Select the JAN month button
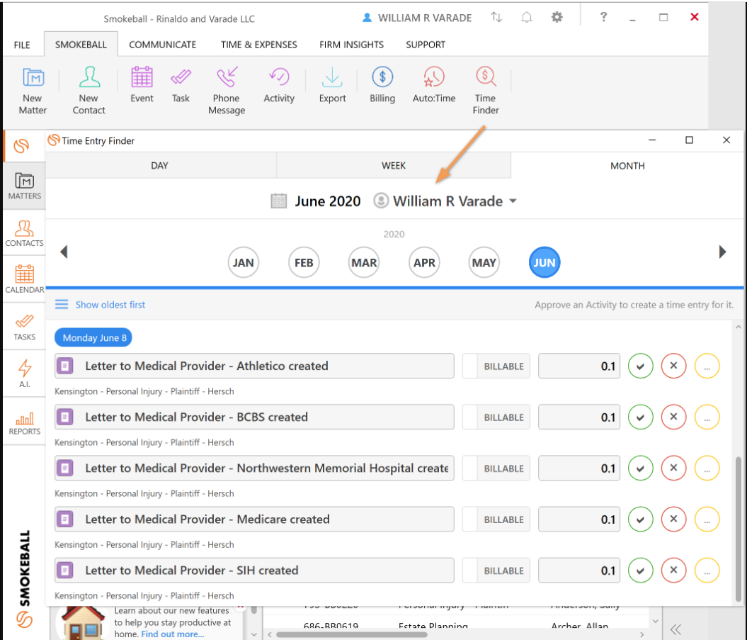 coord(243,262)
